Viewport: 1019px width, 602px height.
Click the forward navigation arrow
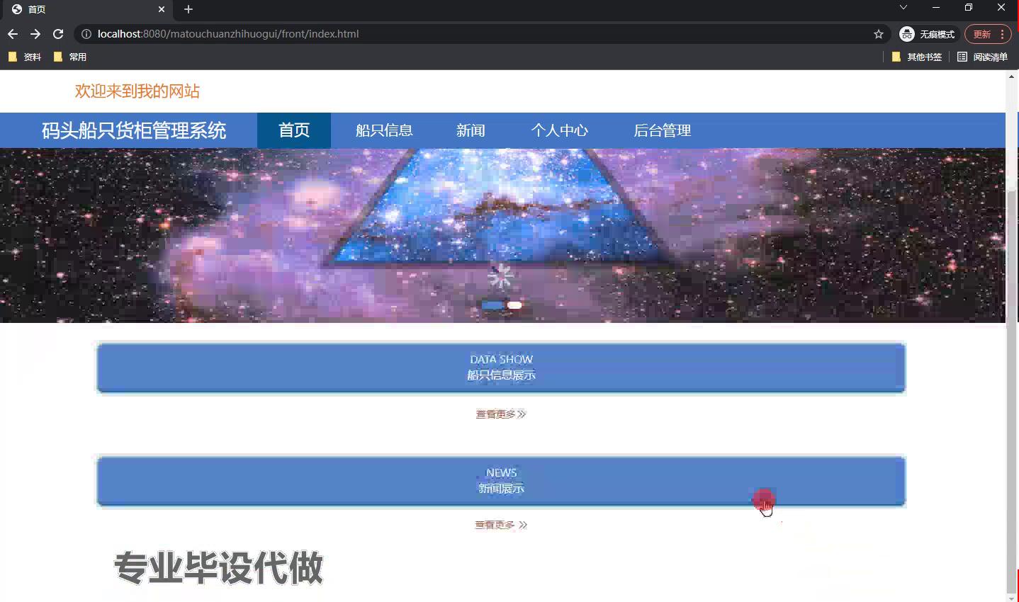(x=35, y=33)
